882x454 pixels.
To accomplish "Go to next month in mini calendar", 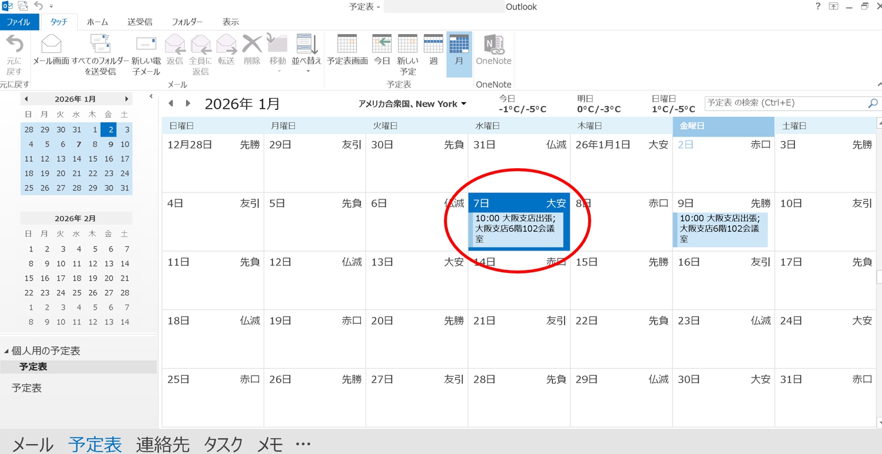I will pos(126,99).
